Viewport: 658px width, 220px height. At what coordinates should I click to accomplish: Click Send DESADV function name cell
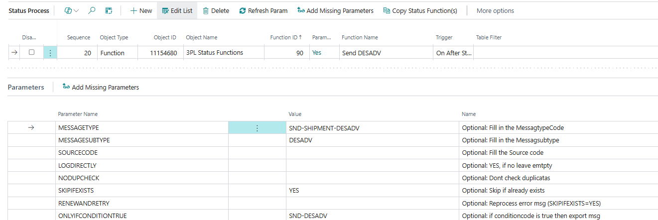(386, 53)
